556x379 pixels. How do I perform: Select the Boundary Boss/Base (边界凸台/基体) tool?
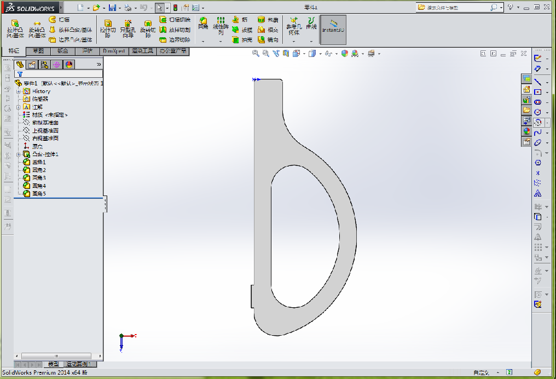[70, 40]
